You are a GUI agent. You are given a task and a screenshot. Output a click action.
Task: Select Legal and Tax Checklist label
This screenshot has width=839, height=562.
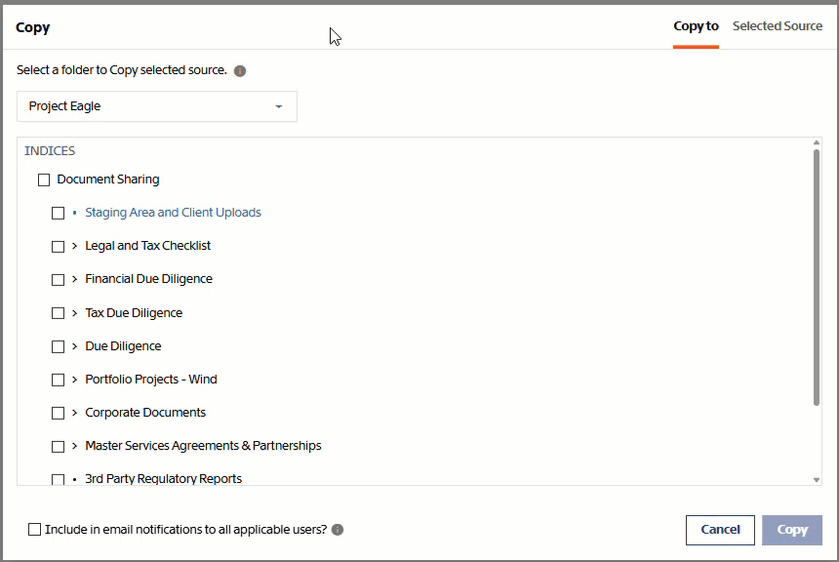pos(147,246)
